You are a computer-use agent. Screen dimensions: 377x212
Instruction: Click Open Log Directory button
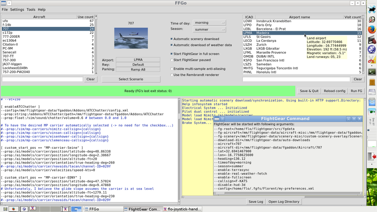tap(284, 202)
